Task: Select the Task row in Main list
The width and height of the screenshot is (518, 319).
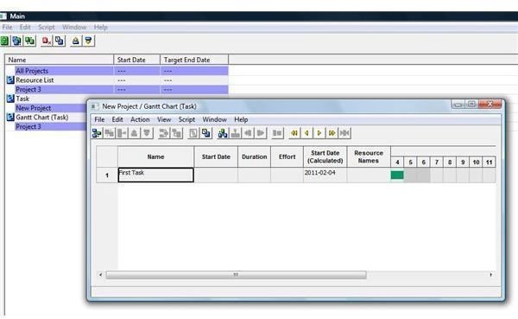Action: tap(47, 99)
